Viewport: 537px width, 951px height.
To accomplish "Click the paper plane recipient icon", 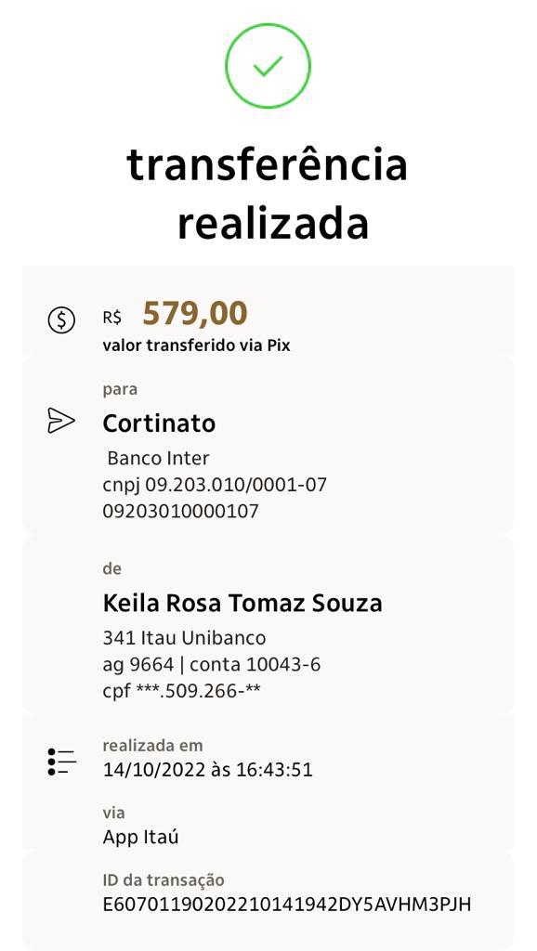I will (x=61, y=421).
